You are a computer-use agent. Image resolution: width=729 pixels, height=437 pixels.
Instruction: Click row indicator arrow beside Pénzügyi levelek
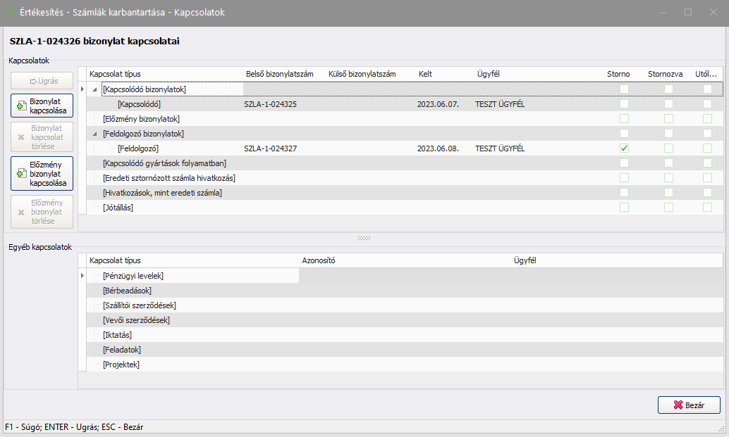coord(82,276)
